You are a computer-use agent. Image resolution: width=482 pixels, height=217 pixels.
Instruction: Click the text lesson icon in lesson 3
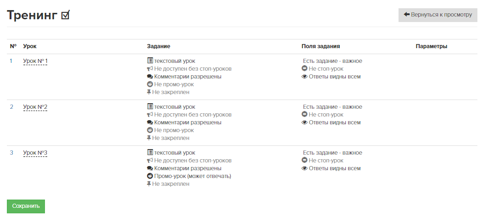[150, 153]
